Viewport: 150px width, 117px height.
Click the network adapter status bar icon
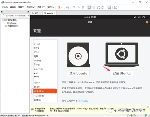pos(135,116)
